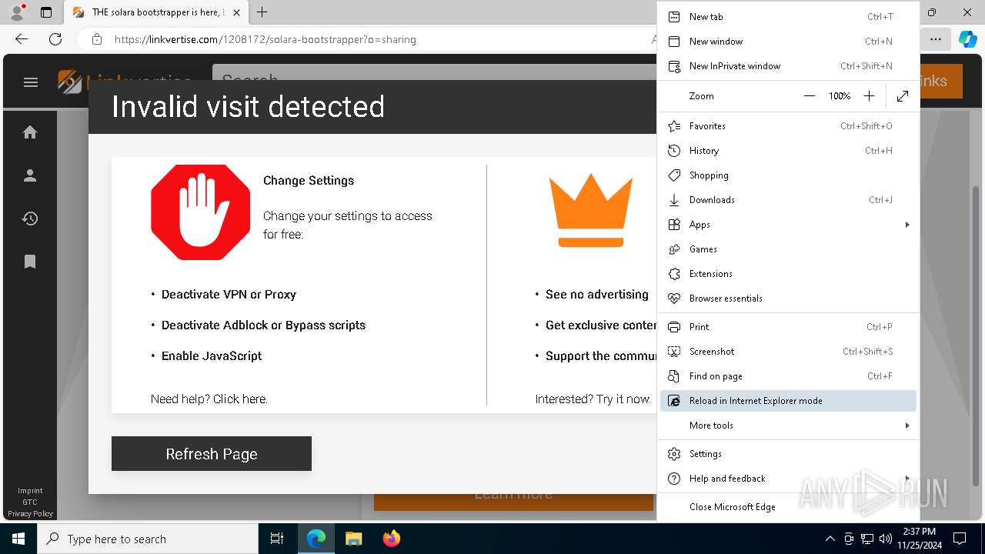Click Edge icon on taskbar
The width and height of the screenshot is (985, 554).
[x=316, y=539]
